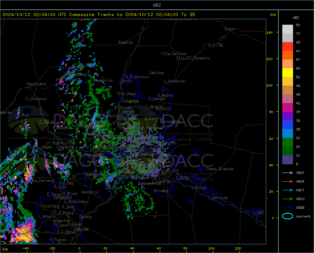Select the yellow 51–54 dBZ swatch

click(x=287, y=73)
